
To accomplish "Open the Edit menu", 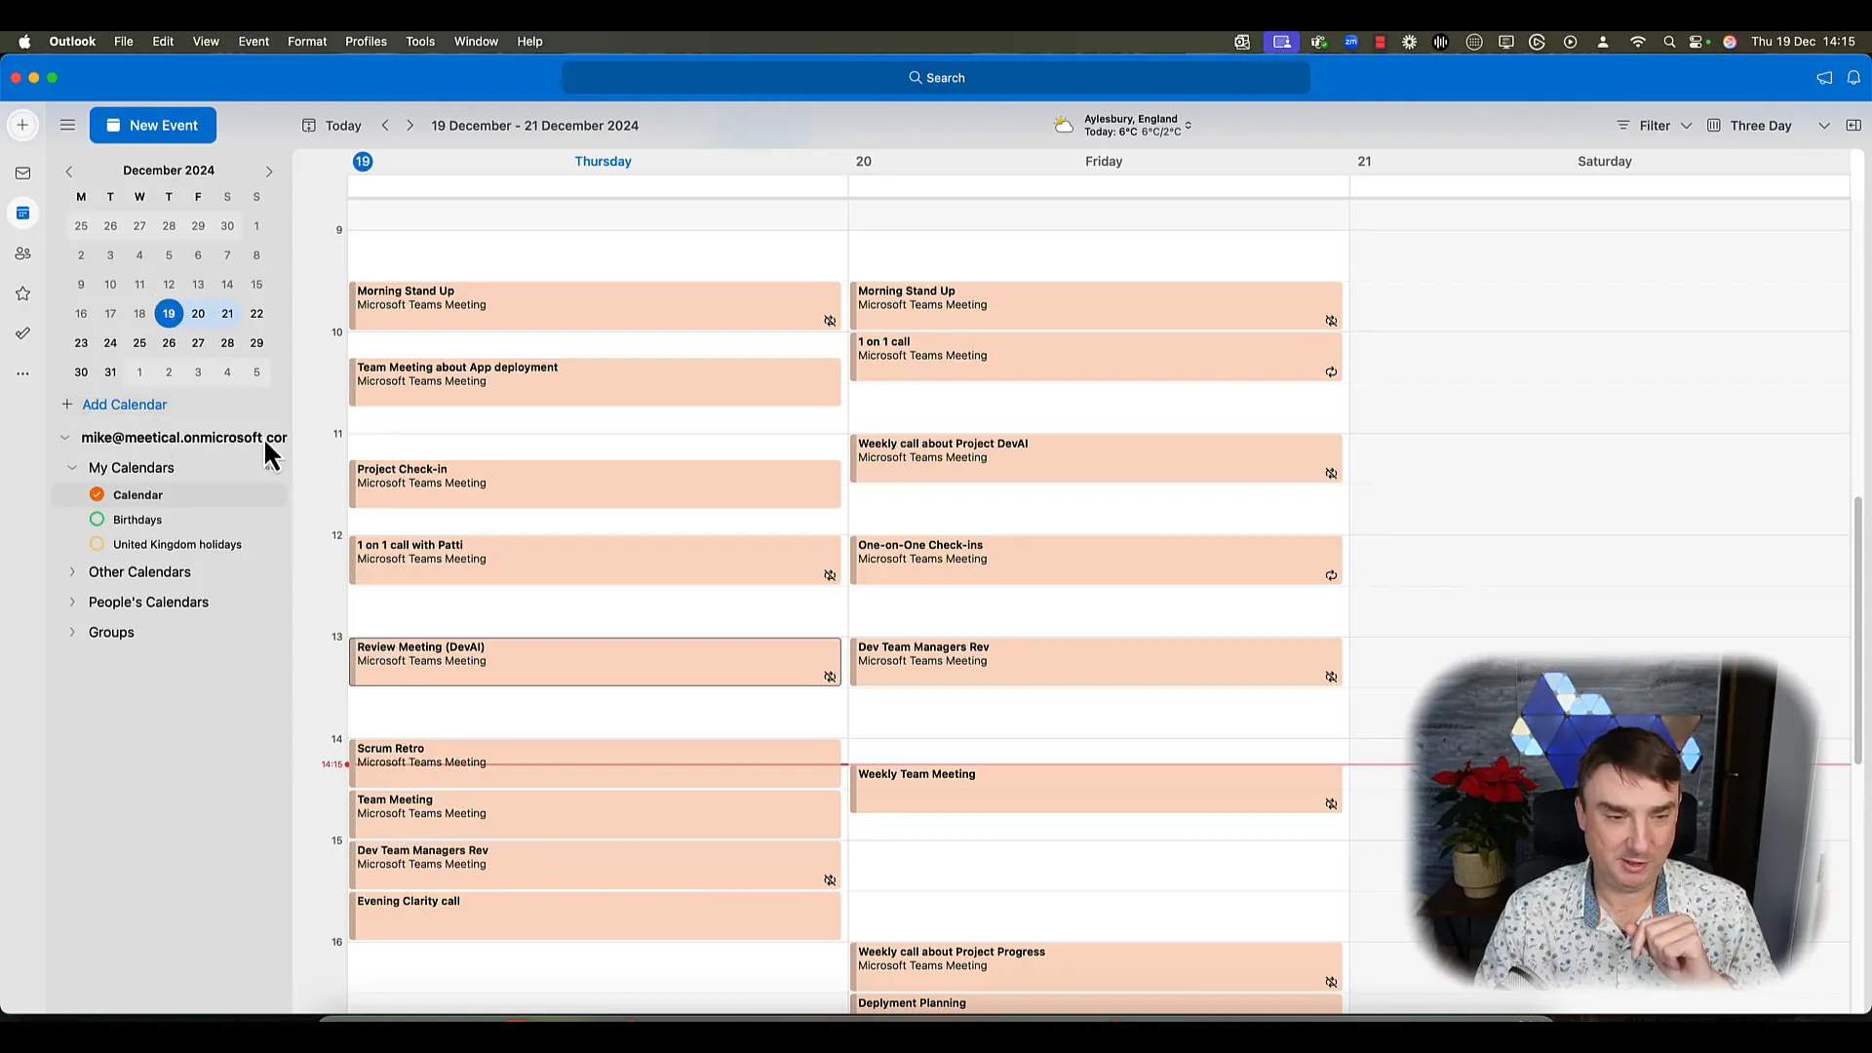I will [163, 42].
